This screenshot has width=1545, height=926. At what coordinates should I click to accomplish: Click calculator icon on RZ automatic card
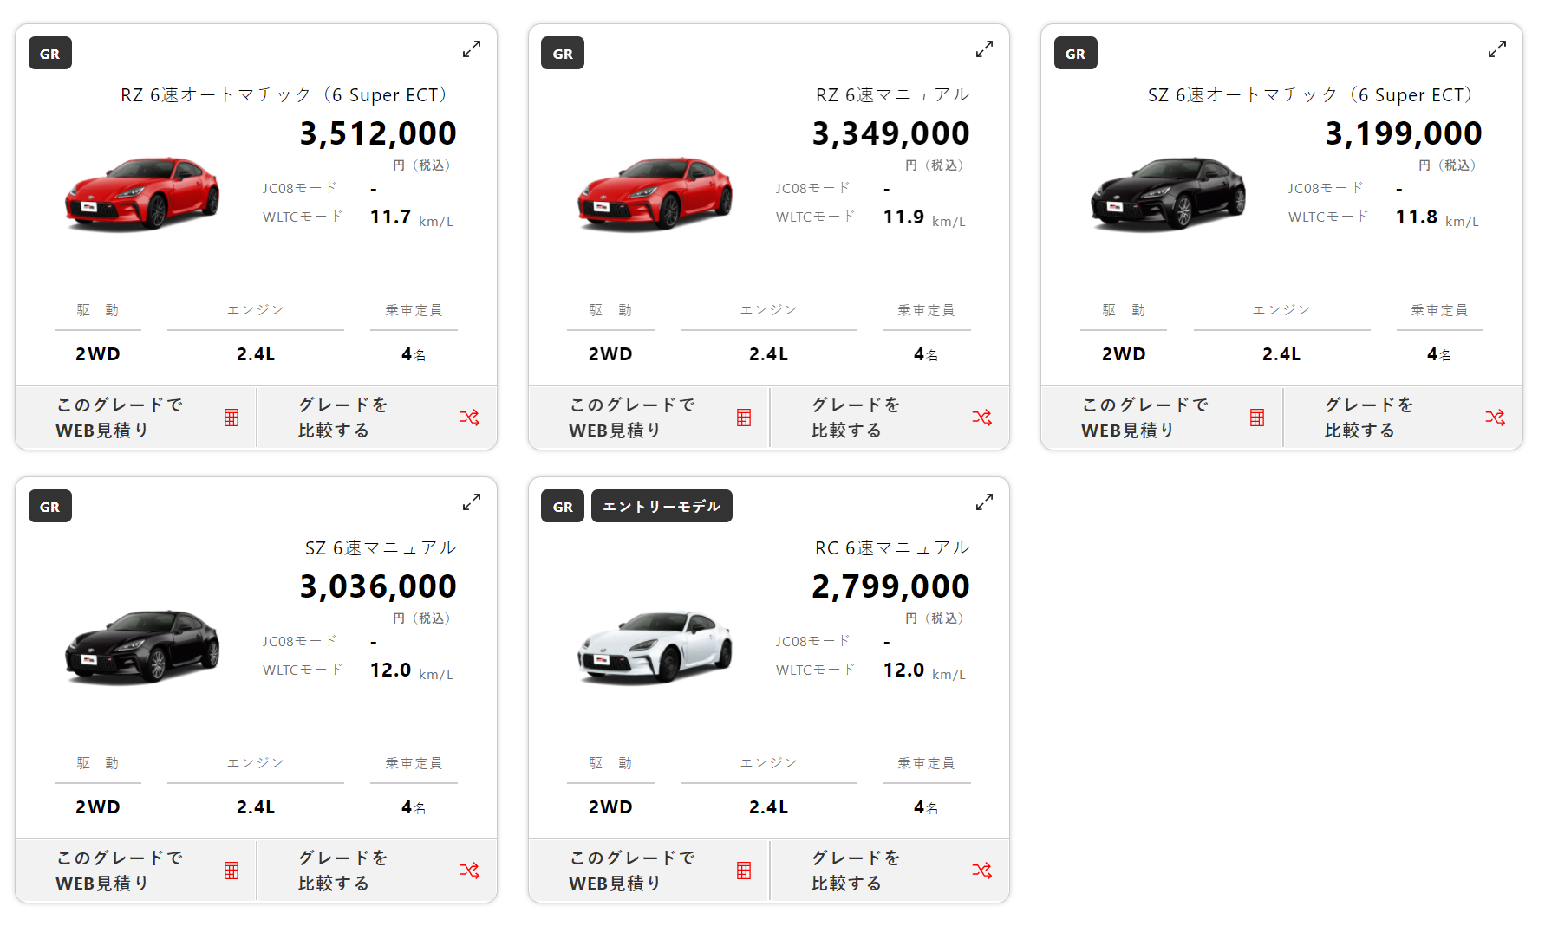(x=231, y=418)
